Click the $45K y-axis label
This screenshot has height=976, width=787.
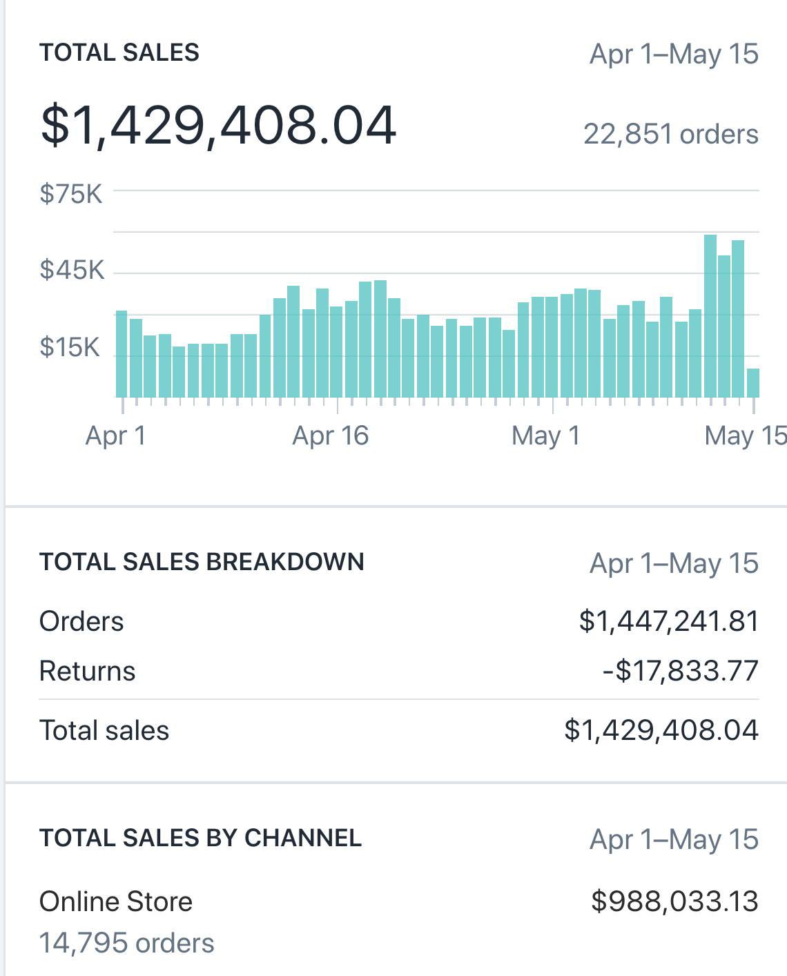(x=72, y=269)
